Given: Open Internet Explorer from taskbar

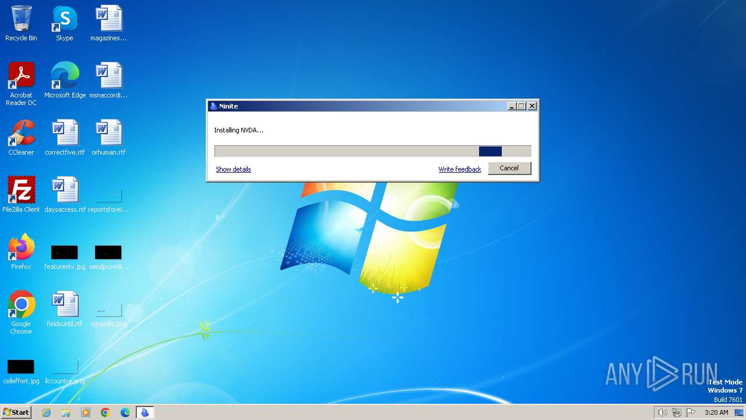Looking at the screenshot, I should click(46, 412).
